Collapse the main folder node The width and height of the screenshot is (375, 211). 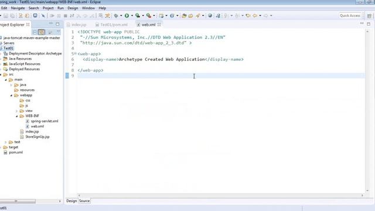coord(6,80)
